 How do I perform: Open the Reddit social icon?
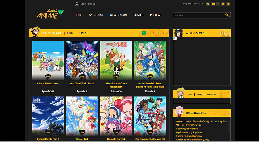[223, 4]
